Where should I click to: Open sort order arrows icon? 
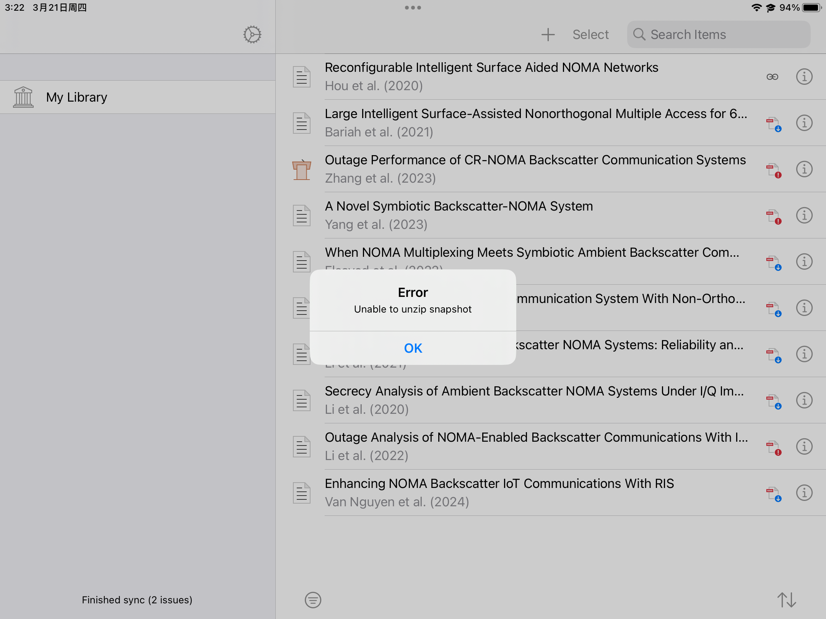pyautogui.click(x=787, y=600)
